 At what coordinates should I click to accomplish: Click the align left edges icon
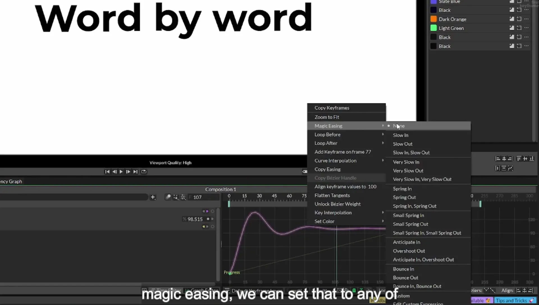tap(498, 159)
